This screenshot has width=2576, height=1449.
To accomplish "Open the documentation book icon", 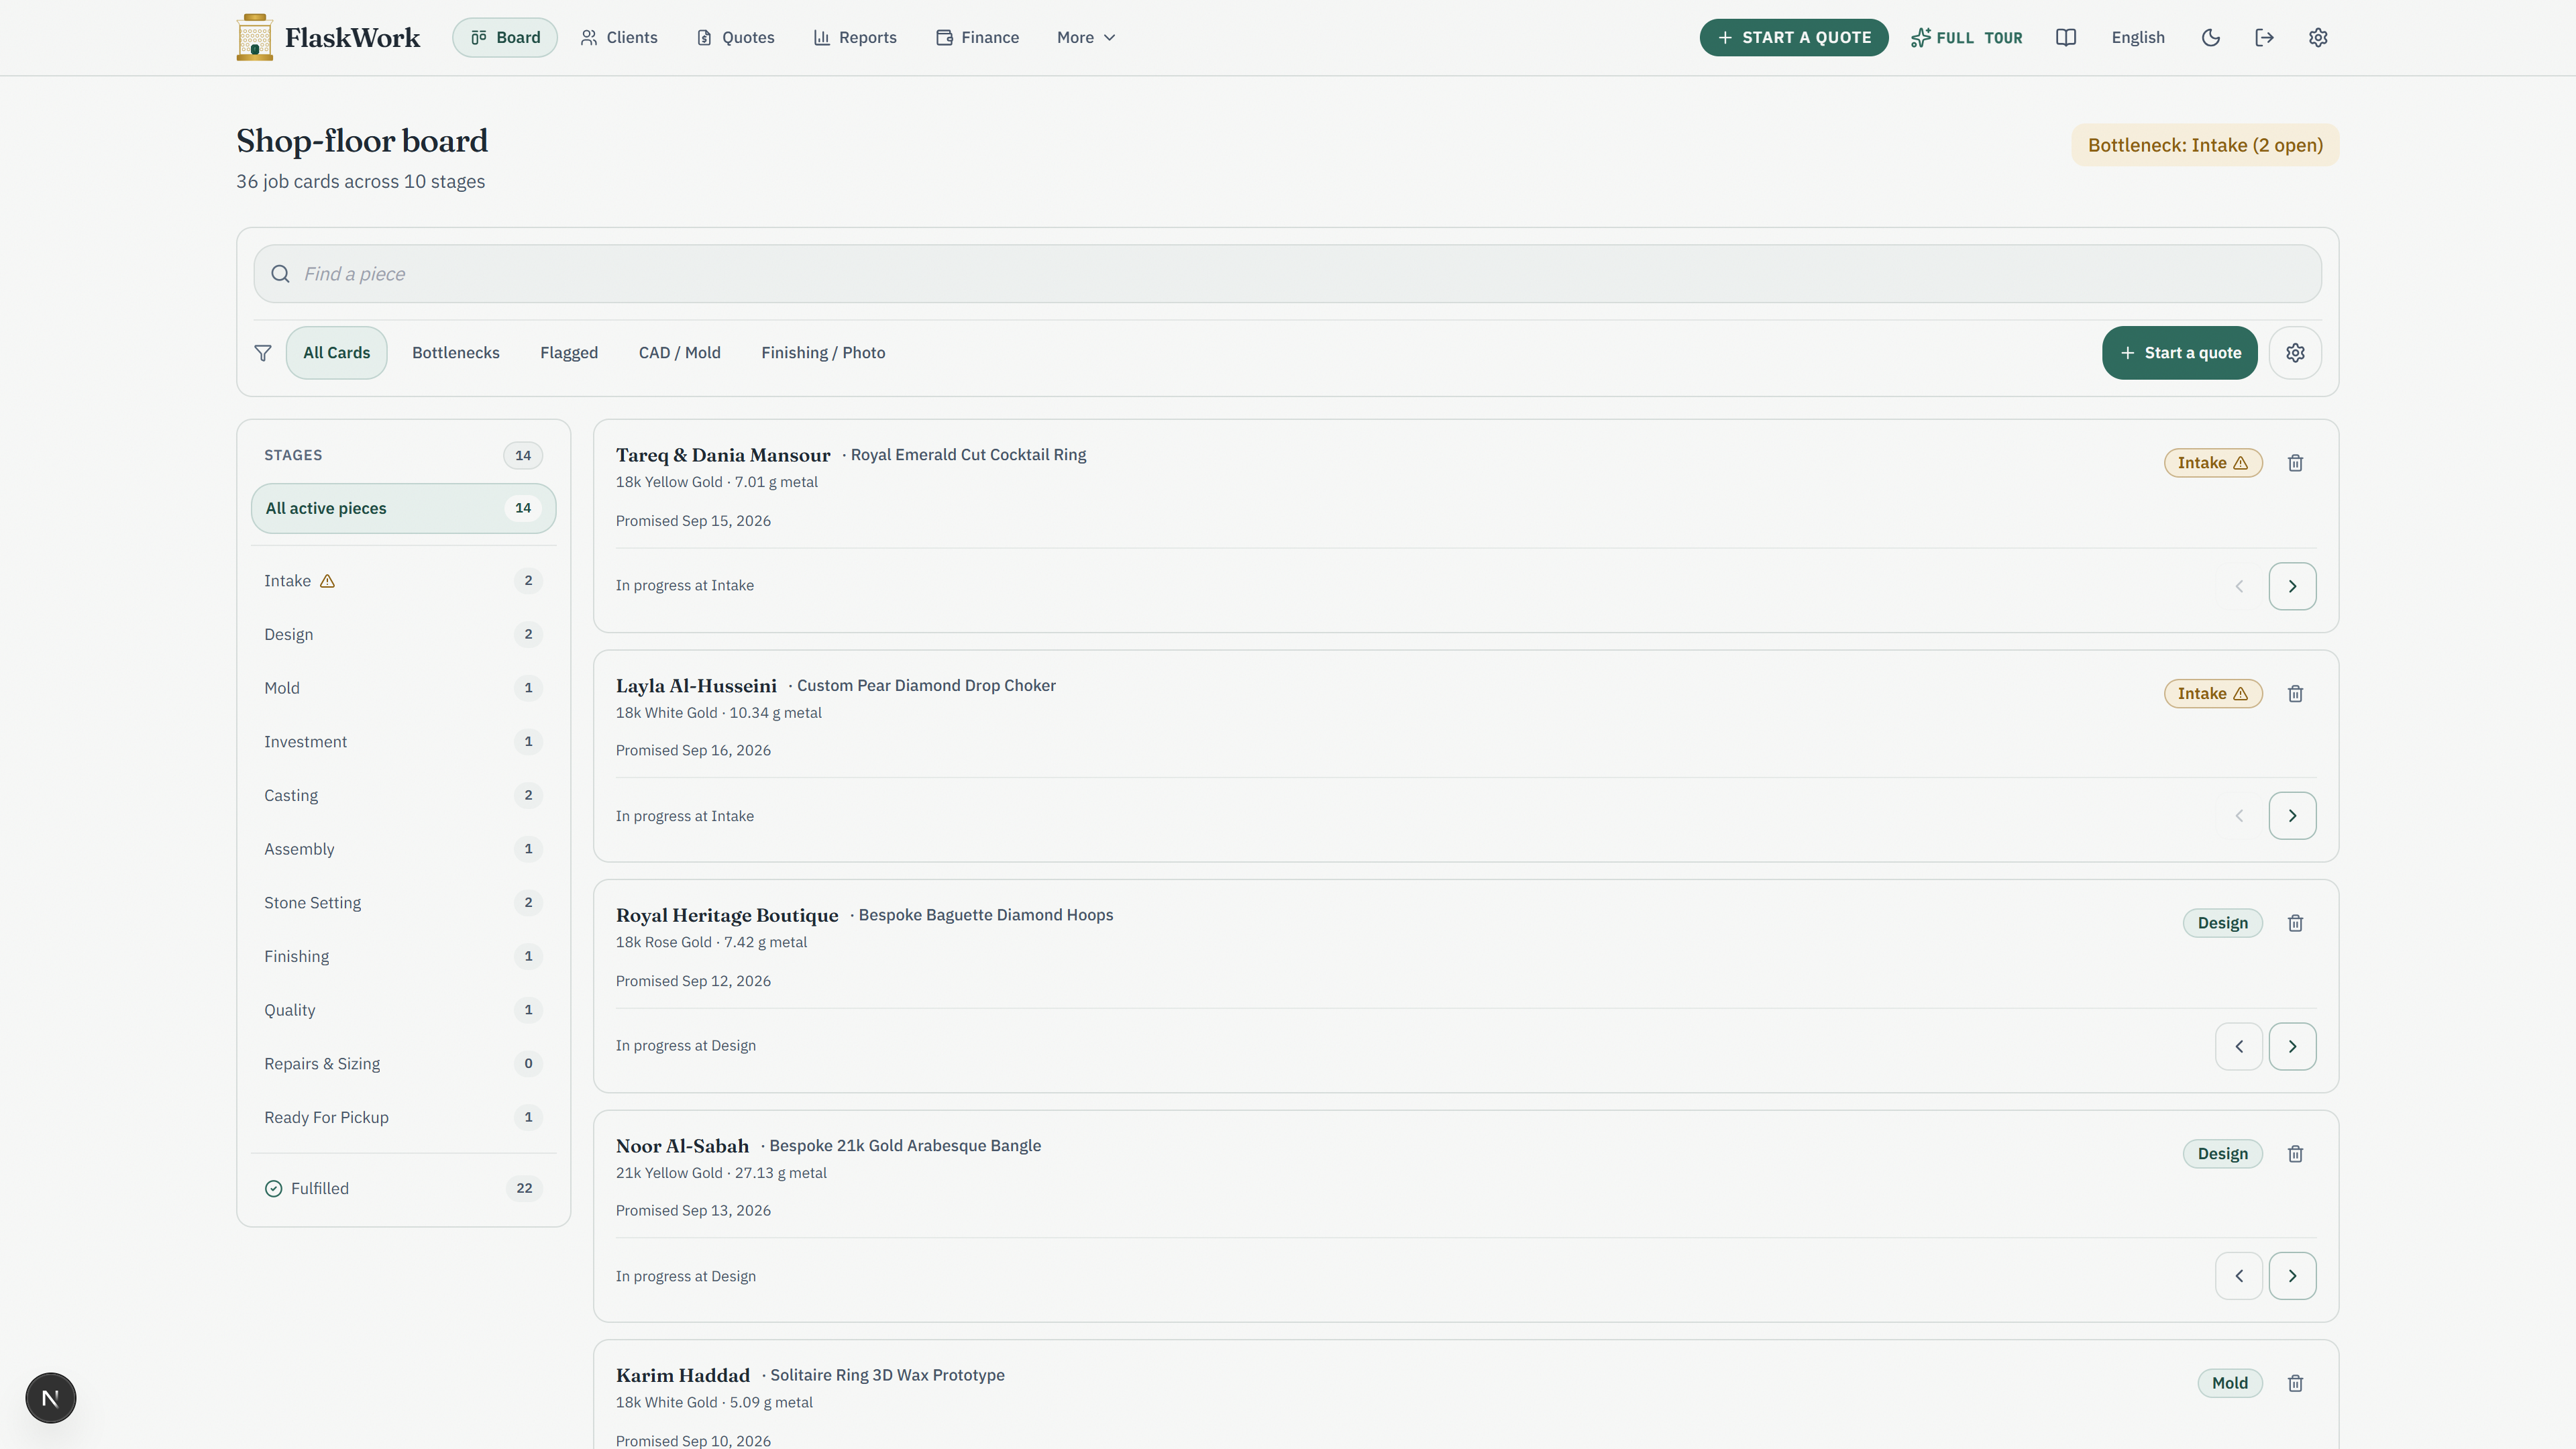I will [x=2066, y=37].
